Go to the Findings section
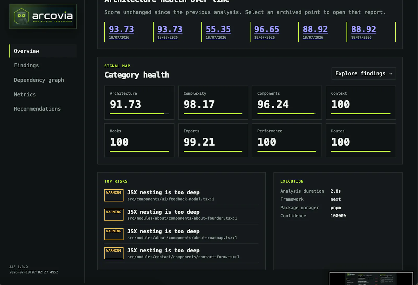Image resolution: width=418 pixels, height=285 pixels. click(26, 65)
